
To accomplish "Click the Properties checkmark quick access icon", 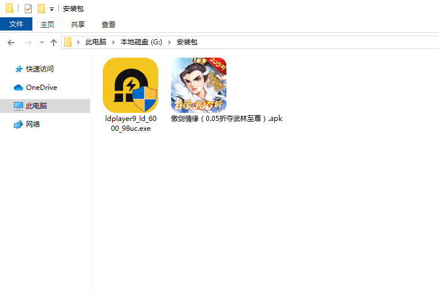I will [x=28, y=9].
